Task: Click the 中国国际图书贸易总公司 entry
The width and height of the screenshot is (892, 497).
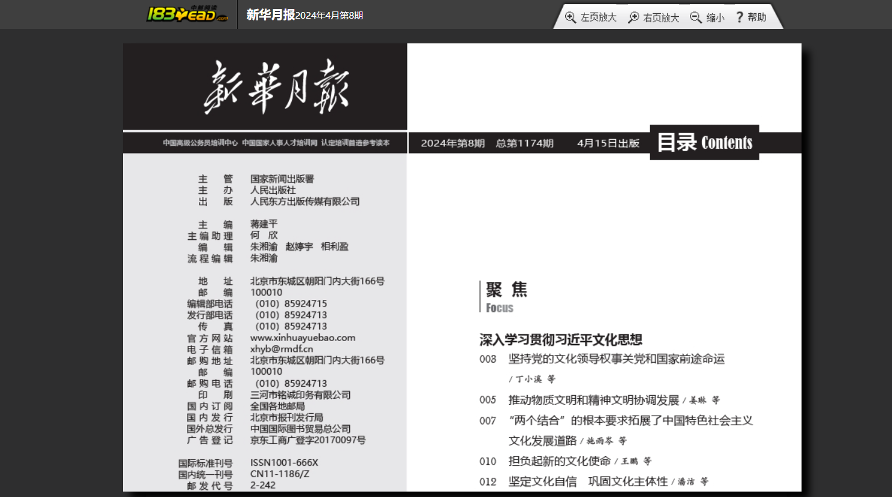Action: tap(300, 430)
